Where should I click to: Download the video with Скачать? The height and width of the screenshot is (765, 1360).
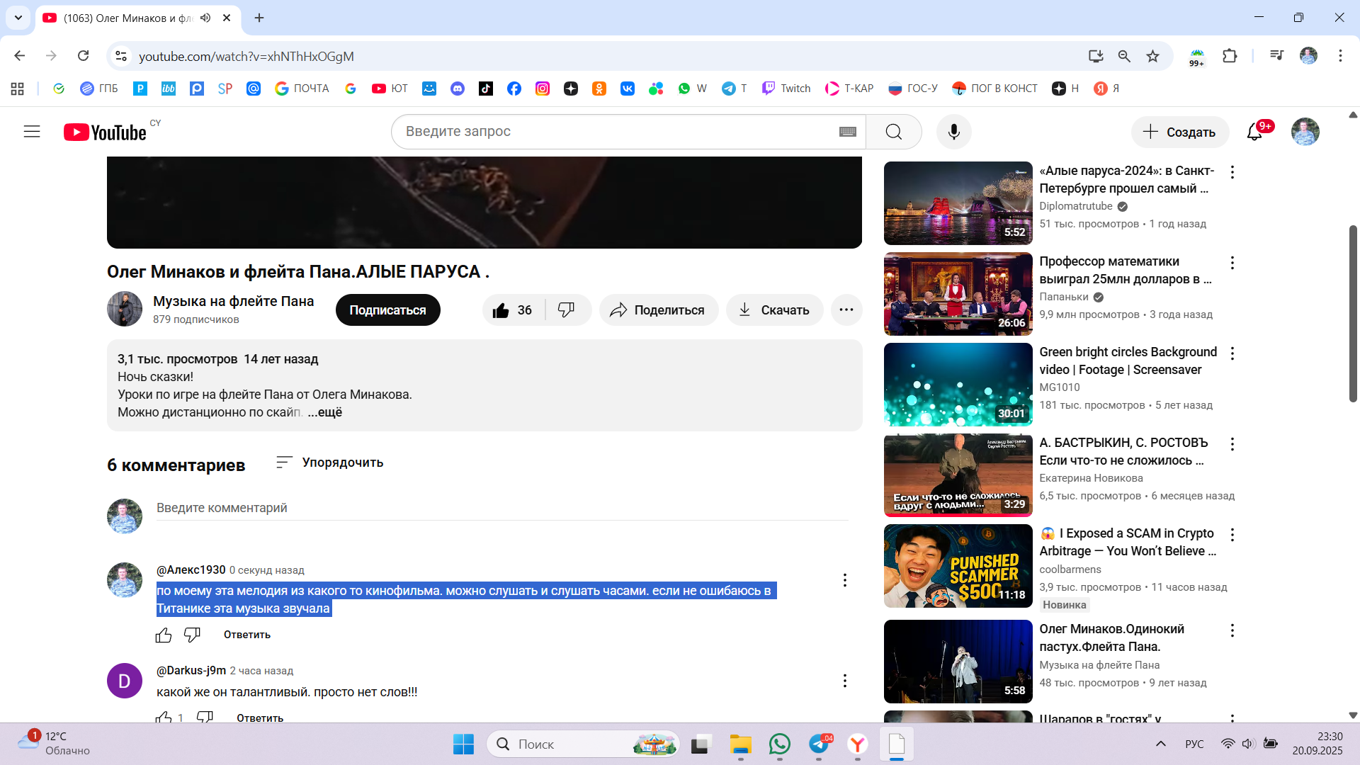pos(774,310)
